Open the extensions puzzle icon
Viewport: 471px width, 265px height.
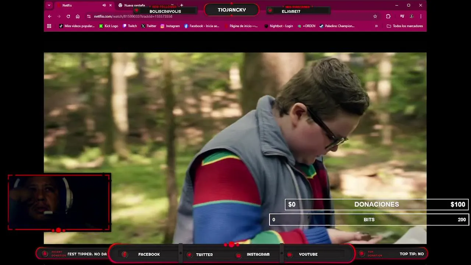pyautogui.click(x=388, y=16)
